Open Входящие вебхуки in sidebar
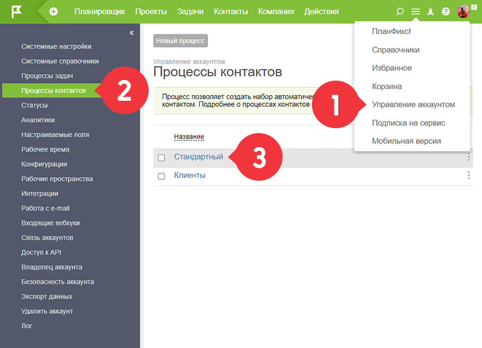 coord(50,223)
